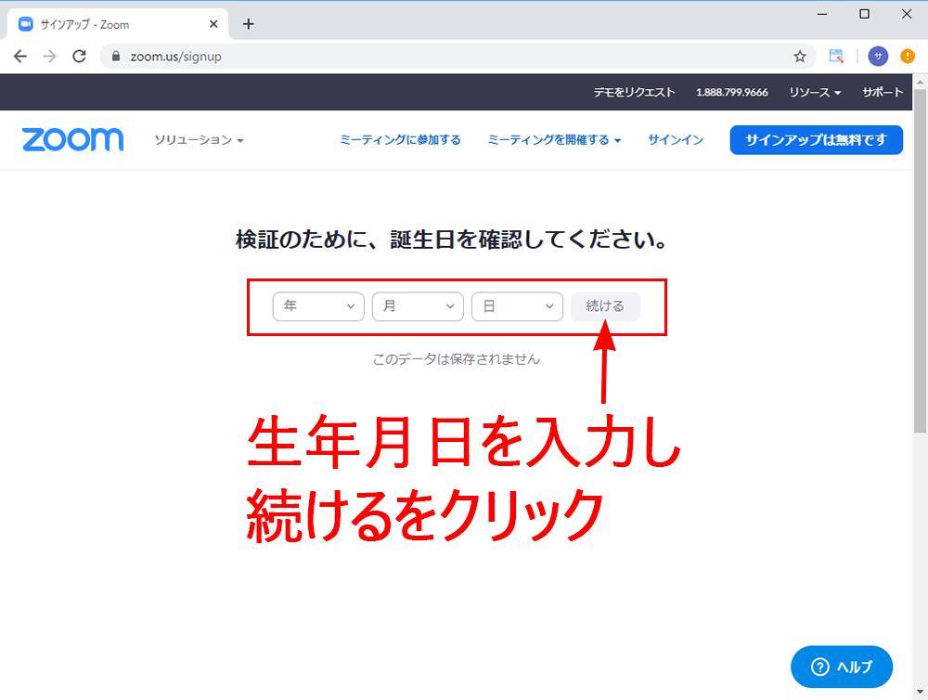Viewport: 928px width, 700px height.
Task: Click the user profile avatar icon
Action: [878, 57]
